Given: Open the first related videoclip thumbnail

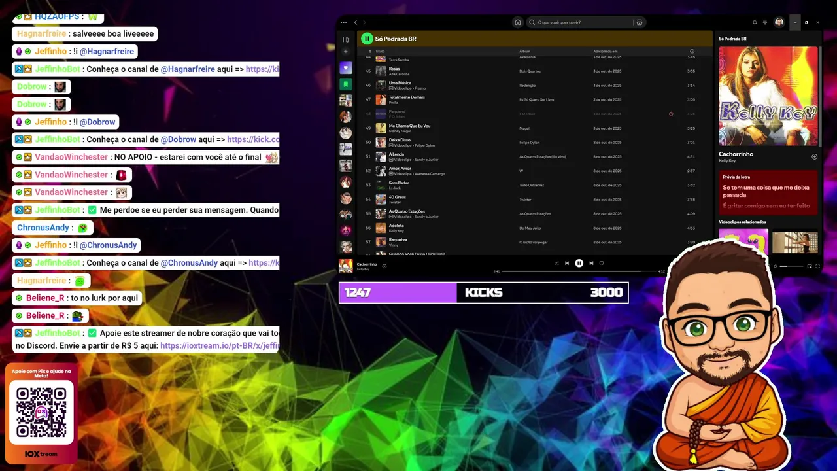Looking at the screenshot, I should pos(743,241).
